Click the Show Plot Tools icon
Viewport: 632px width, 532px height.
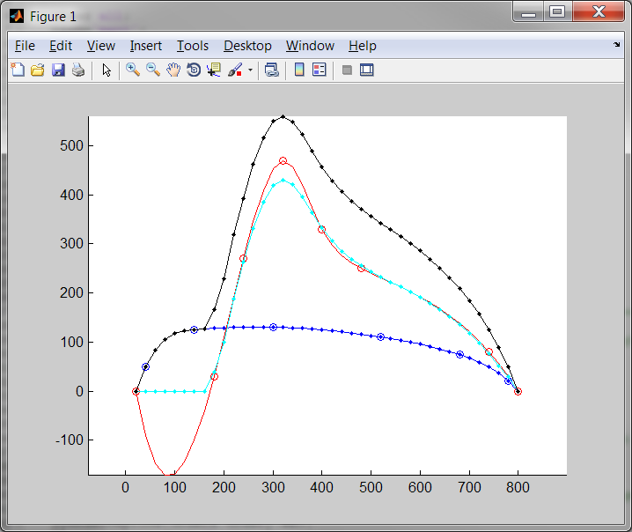[367, 70]
